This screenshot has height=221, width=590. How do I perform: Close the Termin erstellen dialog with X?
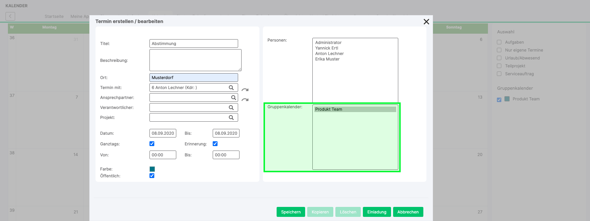426,22
